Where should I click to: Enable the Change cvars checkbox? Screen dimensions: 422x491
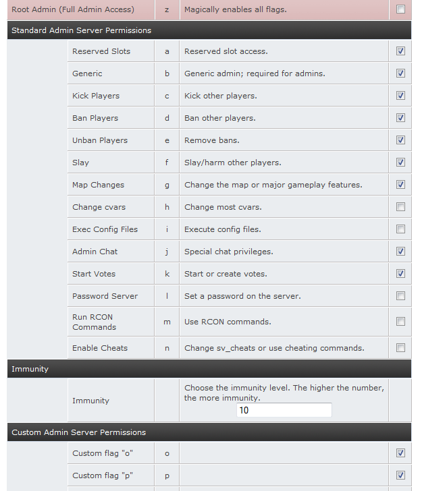click(400, 207)
